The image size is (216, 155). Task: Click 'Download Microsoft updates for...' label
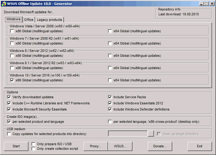coord(29,12)
